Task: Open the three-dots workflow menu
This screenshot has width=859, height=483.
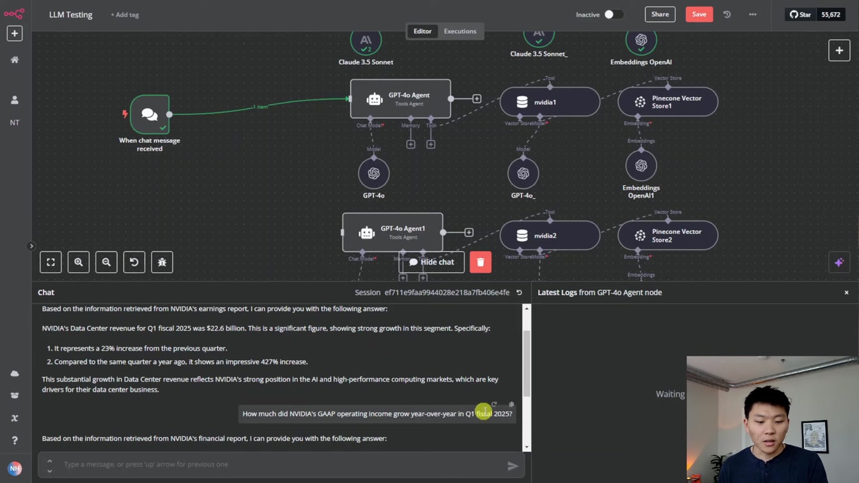Action: click(752, 14)
